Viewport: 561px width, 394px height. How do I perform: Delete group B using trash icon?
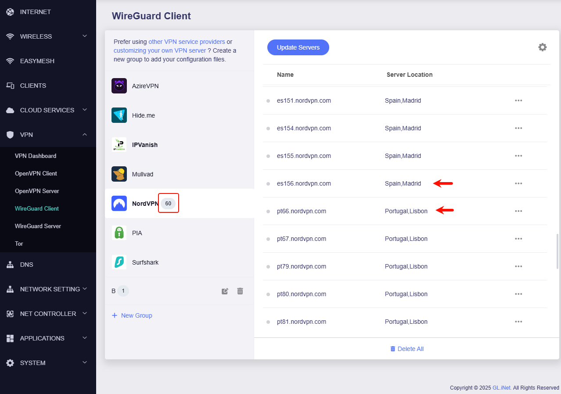click(240, 291)
